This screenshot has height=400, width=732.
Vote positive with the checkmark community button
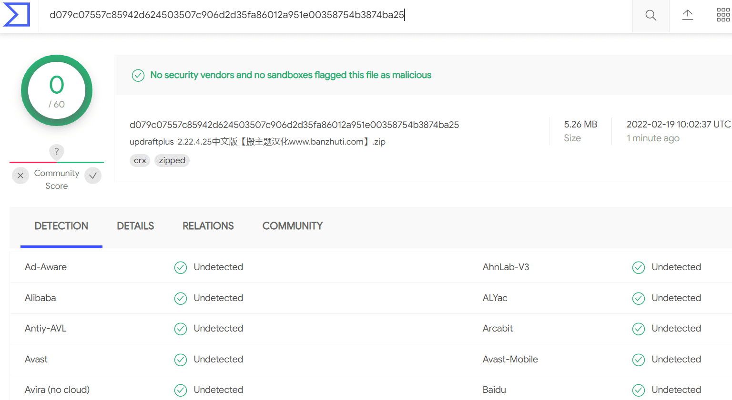tap(93, 176)
